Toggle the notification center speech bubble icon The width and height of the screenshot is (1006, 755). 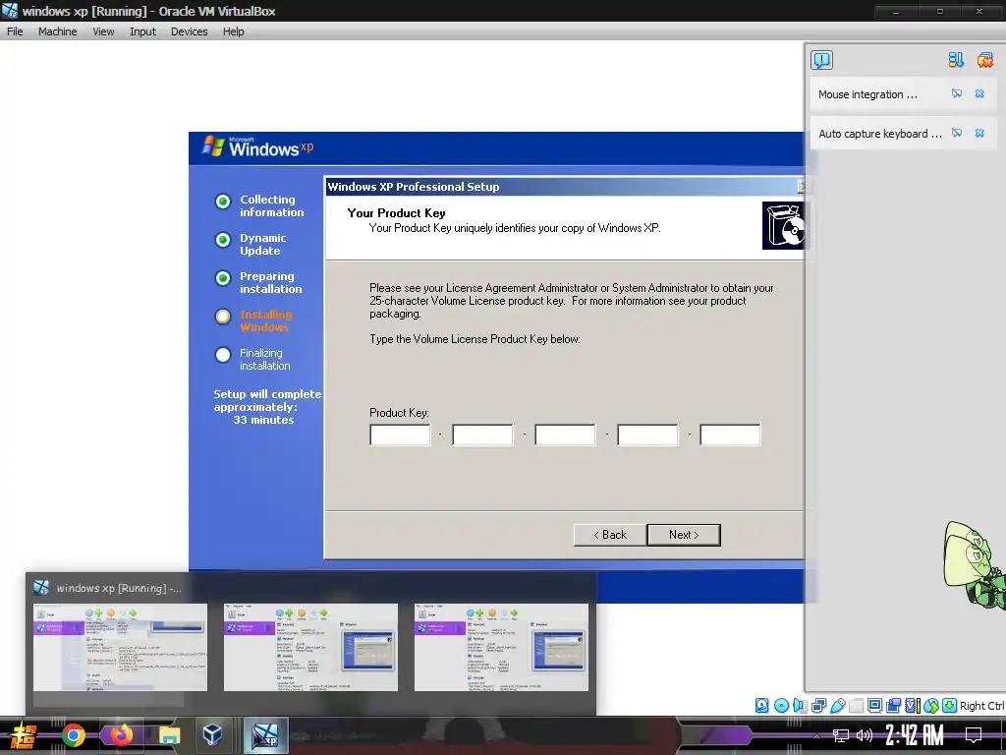click(822, 60)
